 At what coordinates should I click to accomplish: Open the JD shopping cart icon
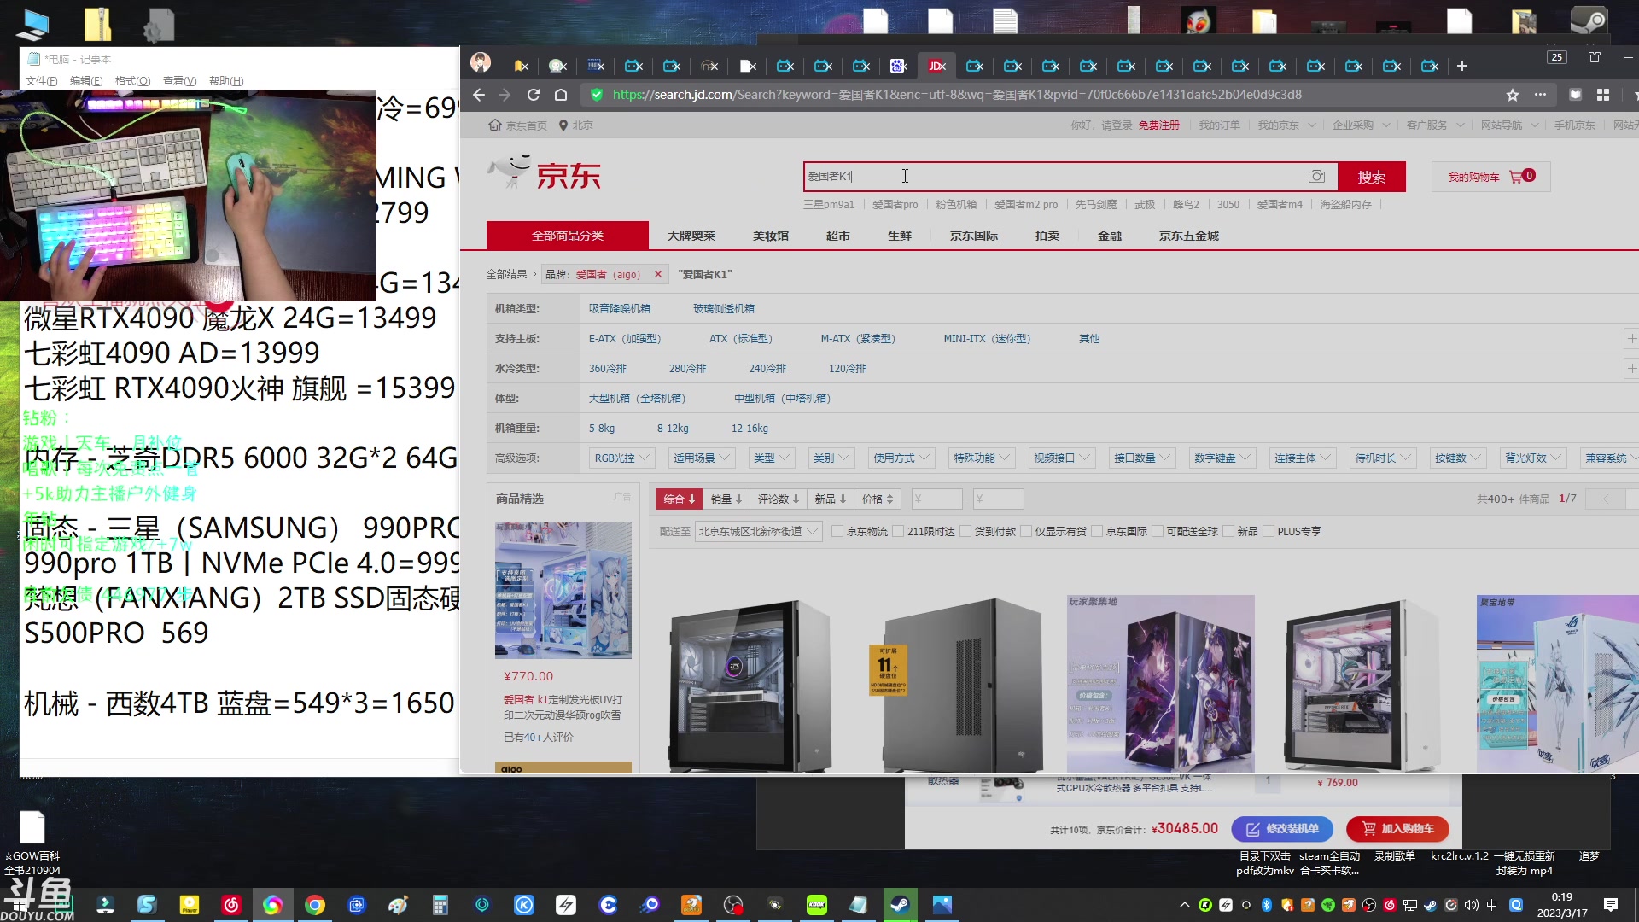(1517, 177)
